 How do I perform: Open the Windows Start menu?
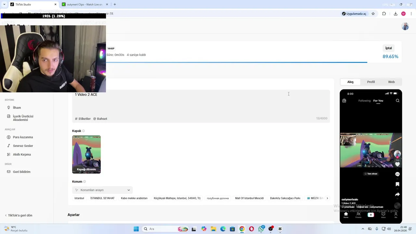pyautogui.click(x=136, y=229)
